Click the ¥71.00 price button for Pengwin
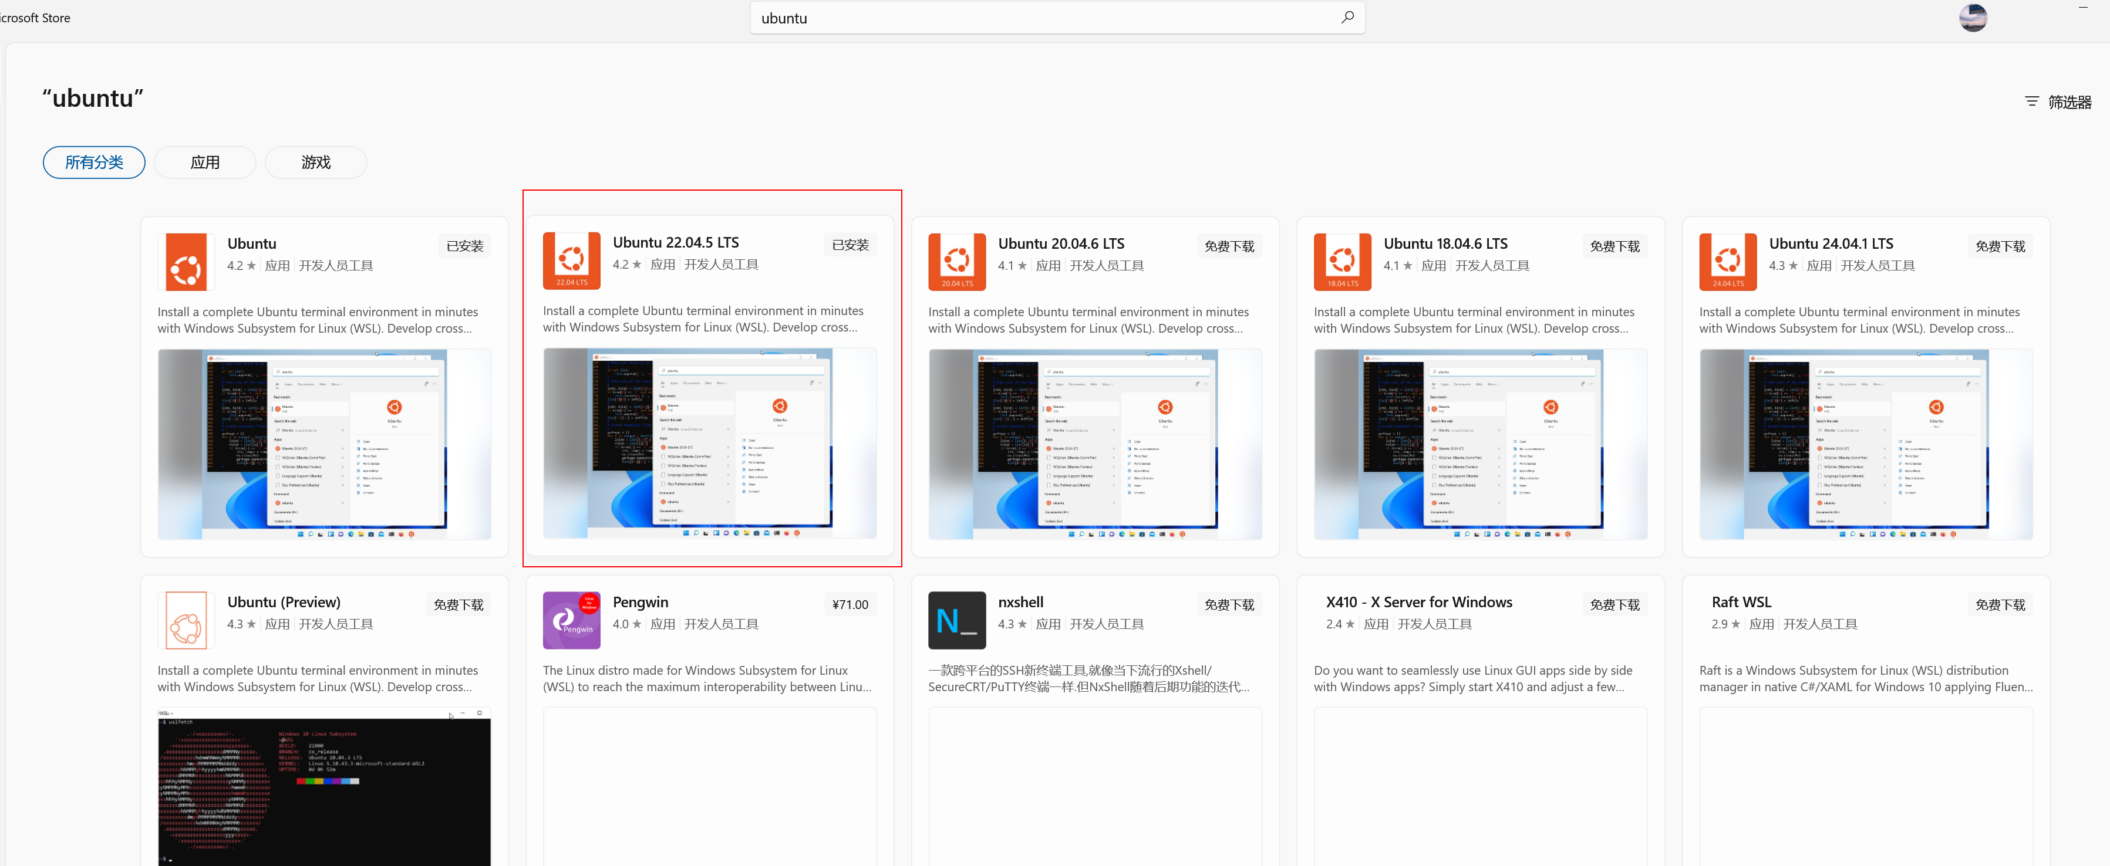This screenshot has height=866, width=2110. coord(850,604)
